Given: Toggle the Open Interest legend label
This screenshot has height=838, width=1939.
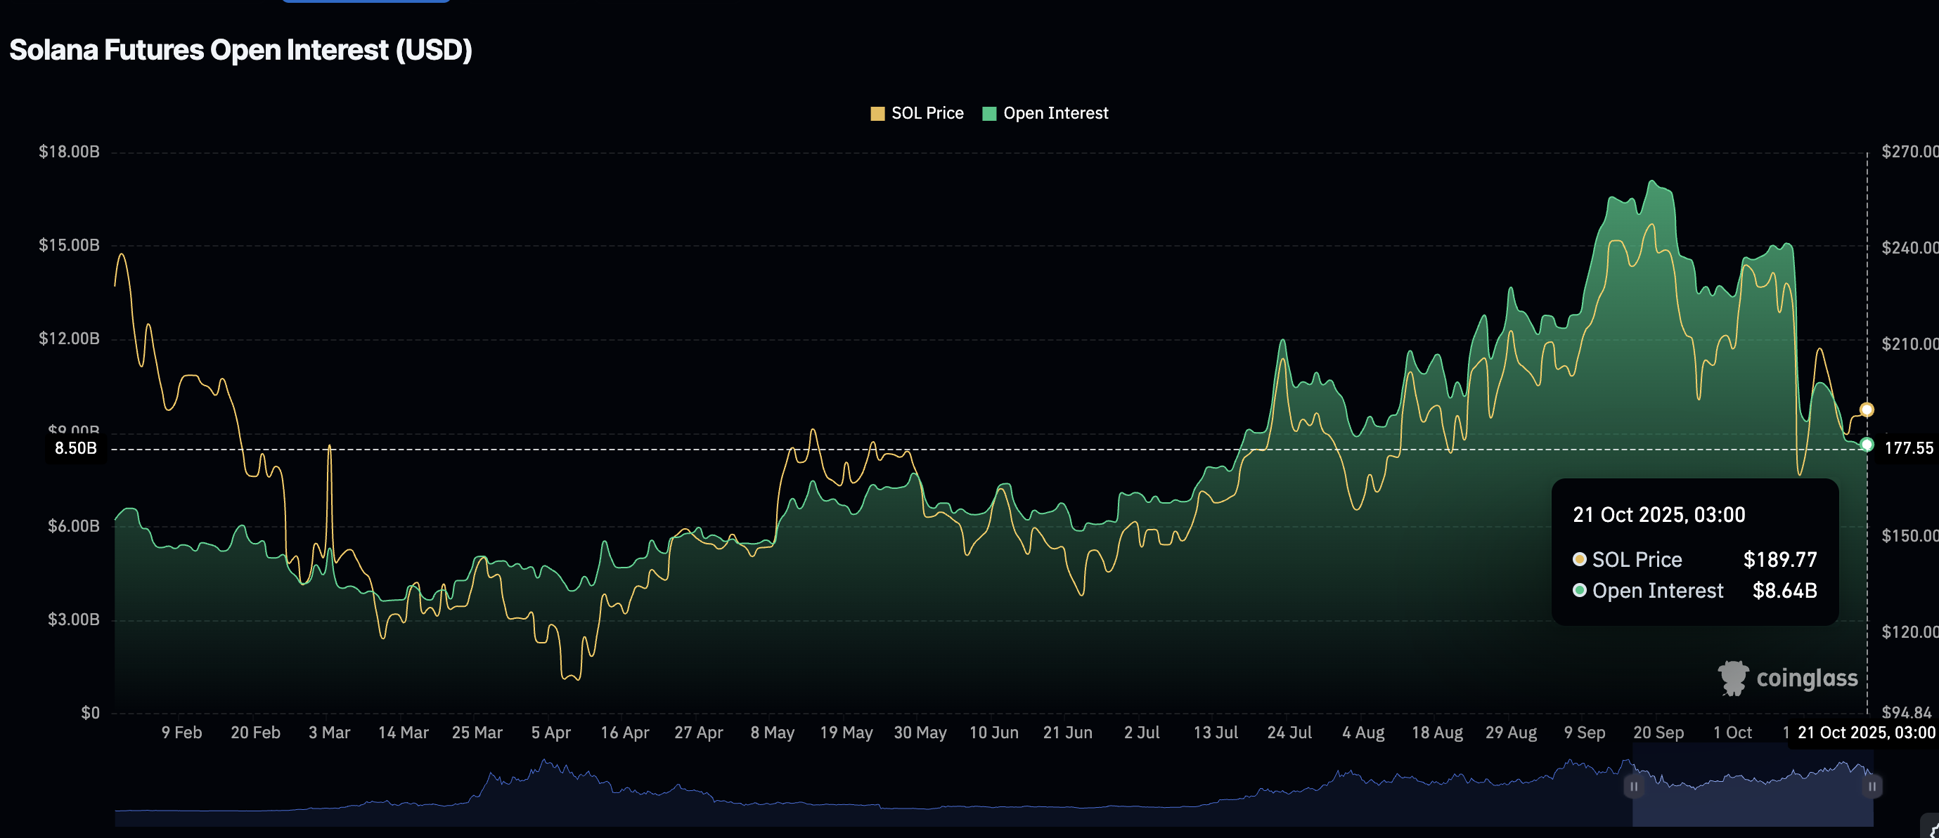Looking at the screenshot, I should (x=1055, y=114).
